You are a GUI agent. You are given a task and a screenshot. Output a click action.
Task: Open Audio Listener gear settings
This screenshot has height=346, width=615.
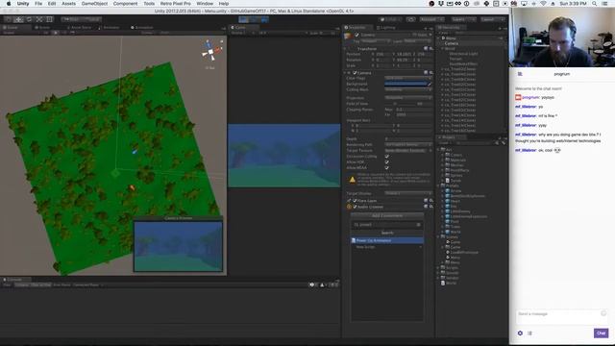431,207
